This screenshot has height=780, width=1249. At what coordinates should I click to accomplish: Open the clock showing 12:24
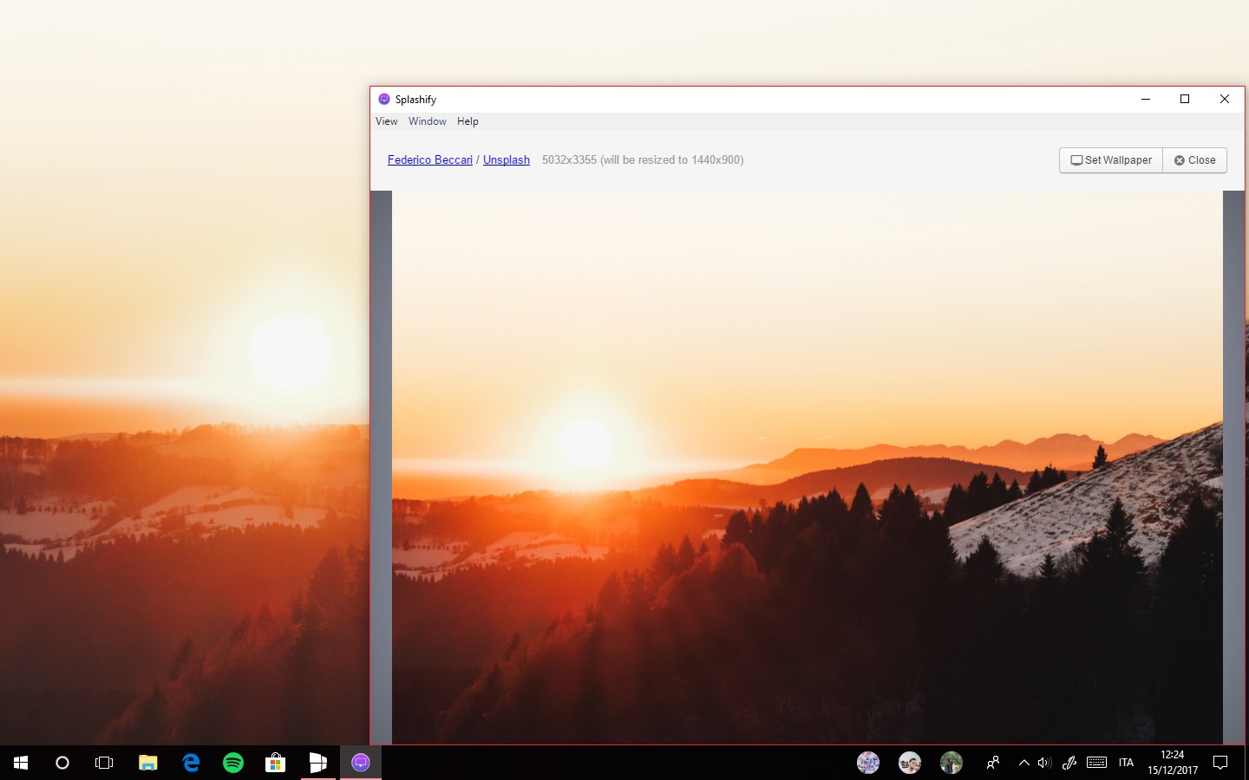1173,763
